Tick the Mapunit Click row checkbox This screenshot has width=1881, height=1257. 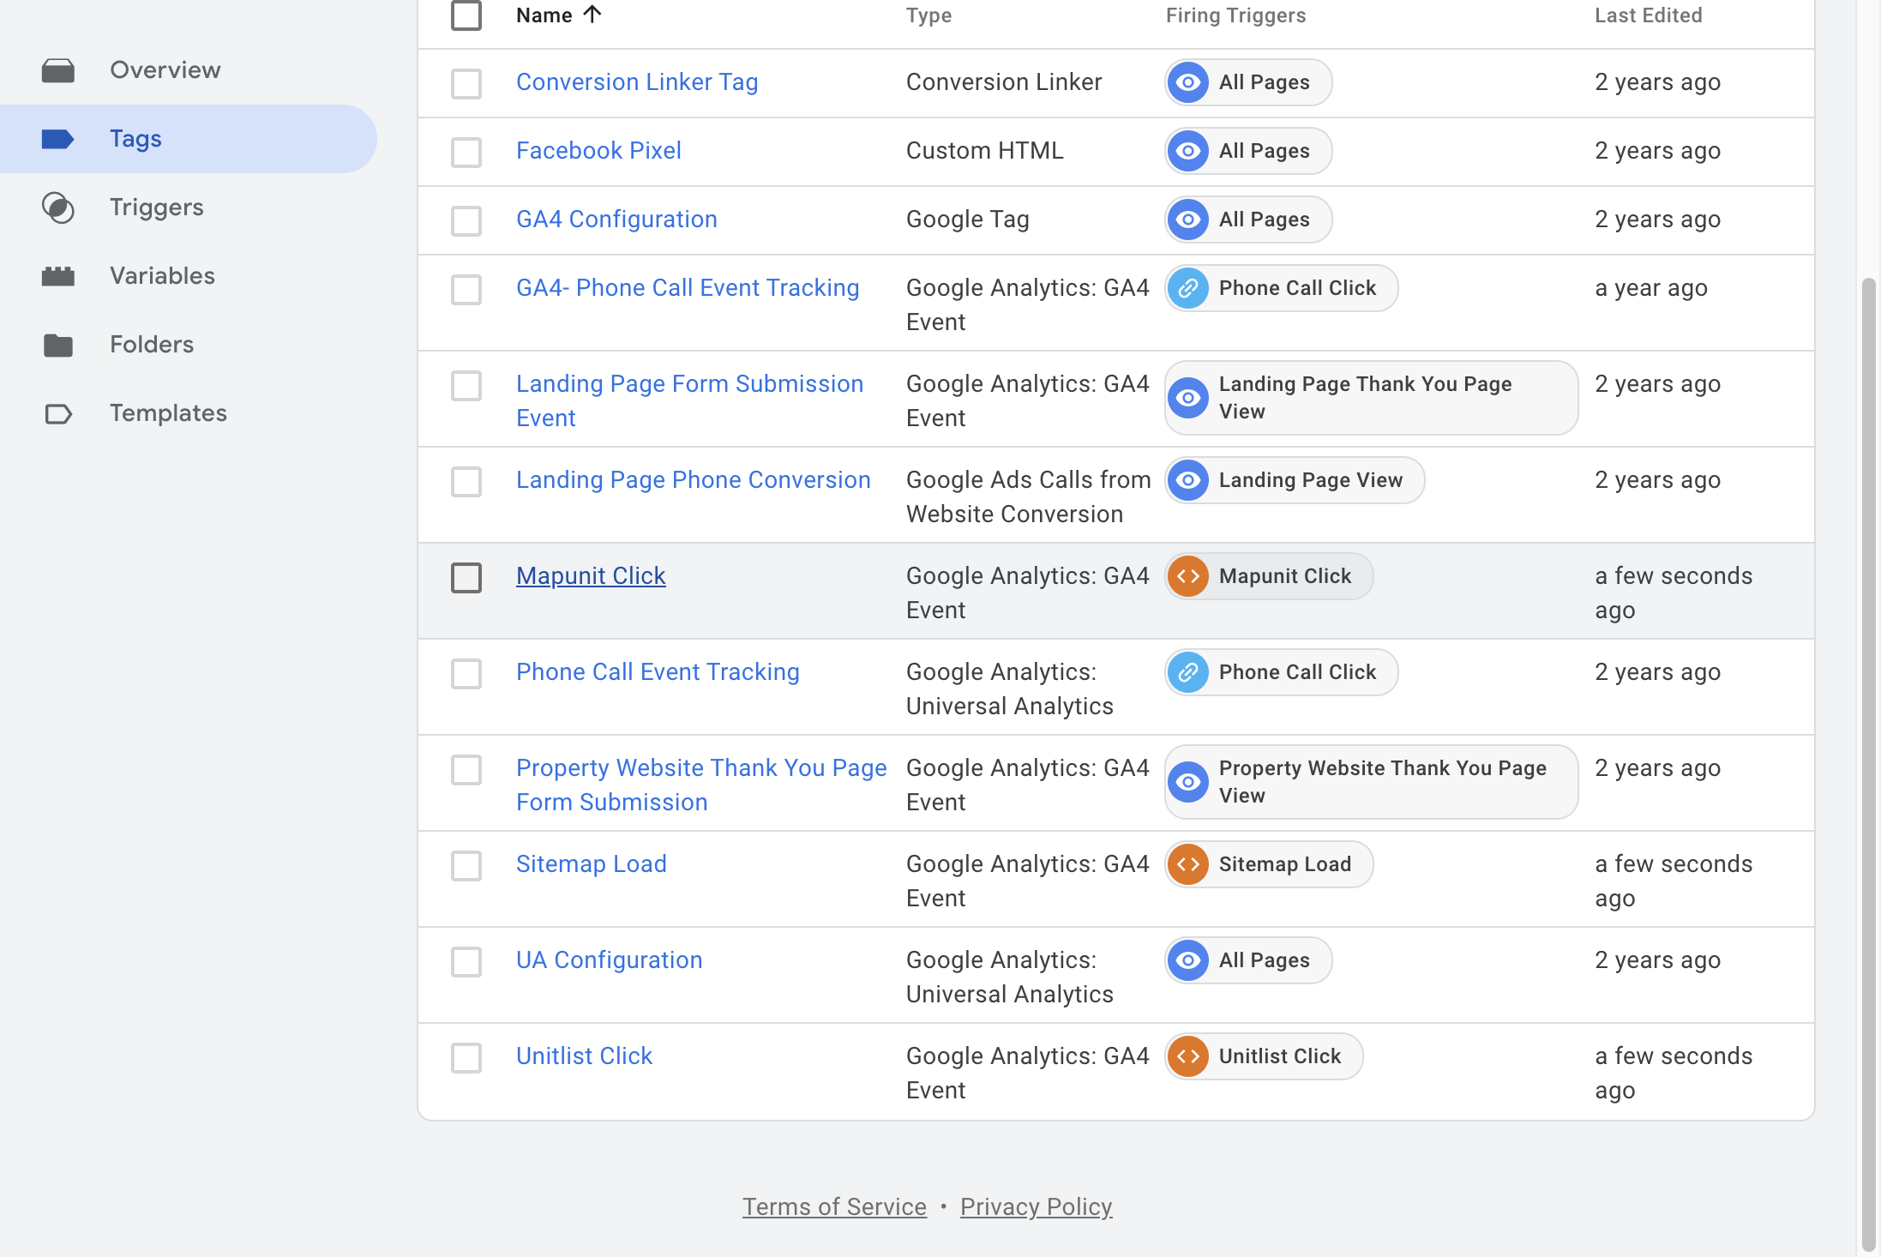(x=466, y=577)
